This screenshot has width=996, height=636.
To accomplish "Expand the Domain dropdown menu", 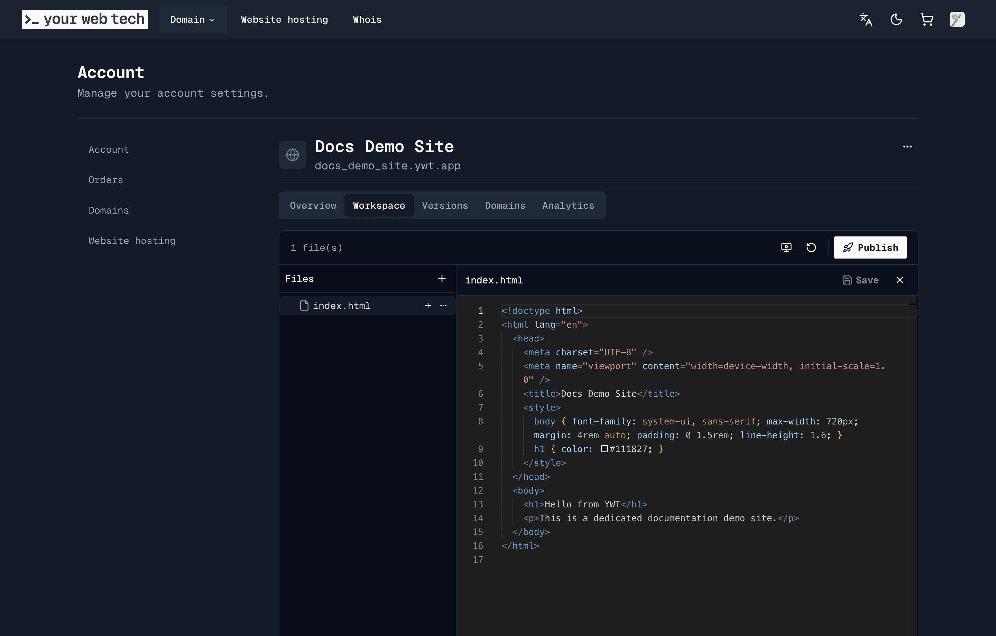I will (192, 19).
